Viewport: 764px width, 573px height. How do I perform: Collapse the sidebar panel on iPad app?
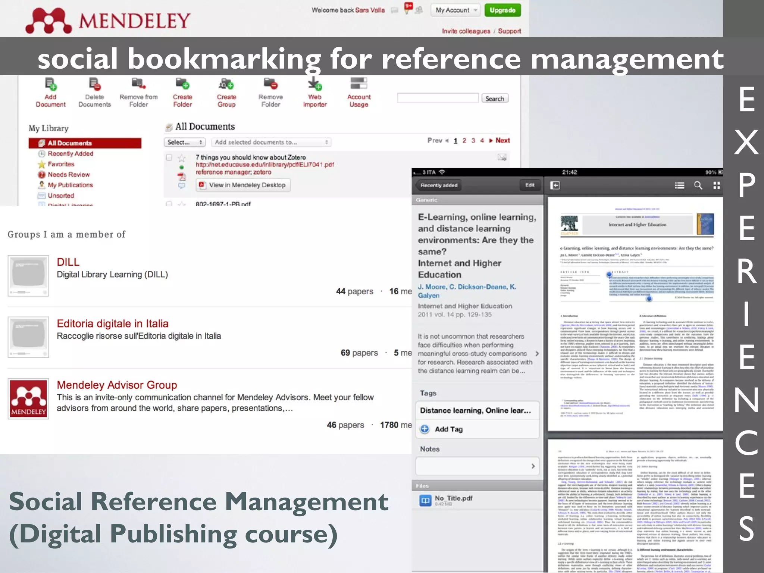(x=555, y=185)
